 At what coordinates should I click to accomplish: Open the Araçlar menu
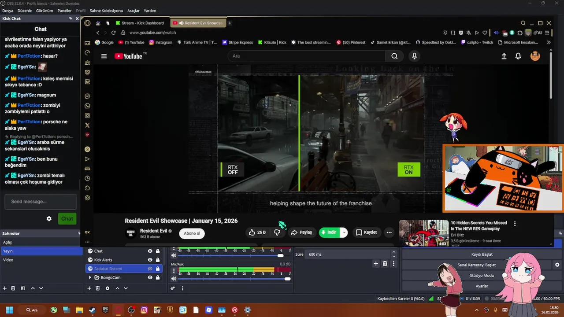pyautogui.click(x=134, y=11)
